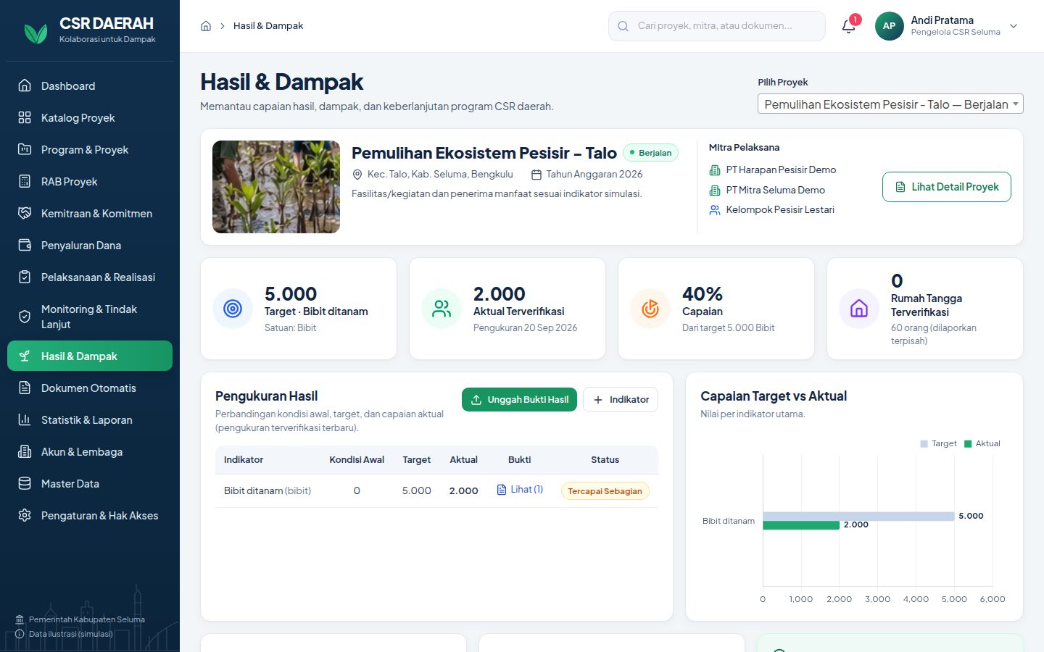Screen dimensions: 1044x652
Task: Click the Pelaksanaan & Realisasi clipboard icon
Action: pos(25,277)
